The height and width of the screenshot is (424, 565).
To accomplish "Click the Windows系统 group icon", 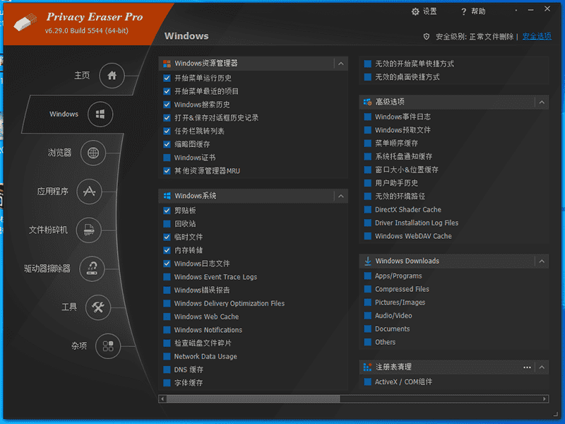I will point(167,196).
